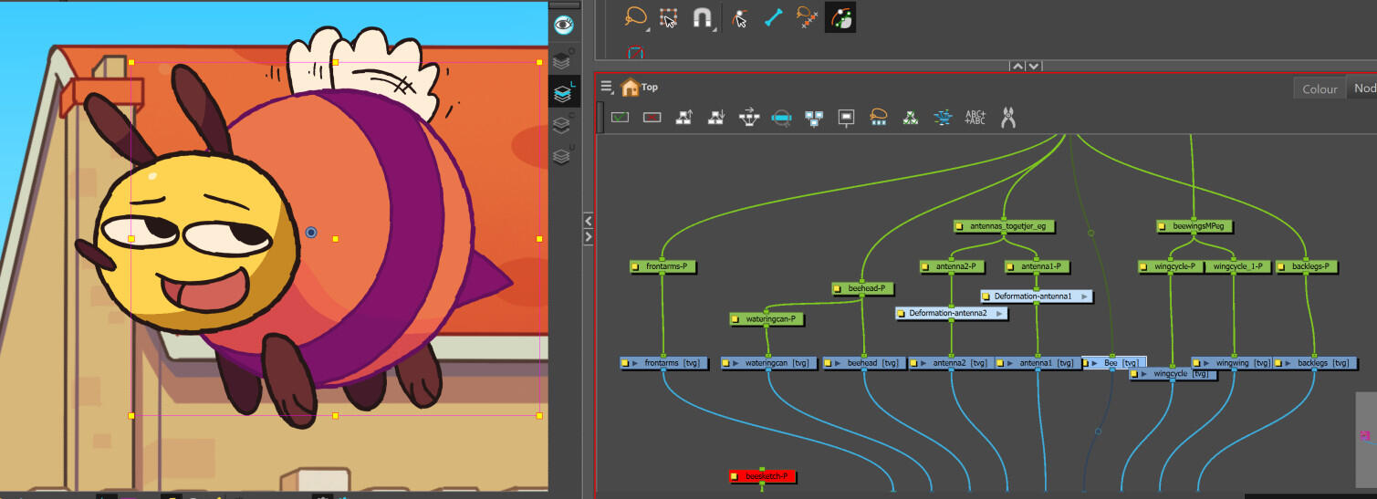Screen dimensions: 1377x499
Task: Click the red X Disable node icon
Action: coord(652,117)
